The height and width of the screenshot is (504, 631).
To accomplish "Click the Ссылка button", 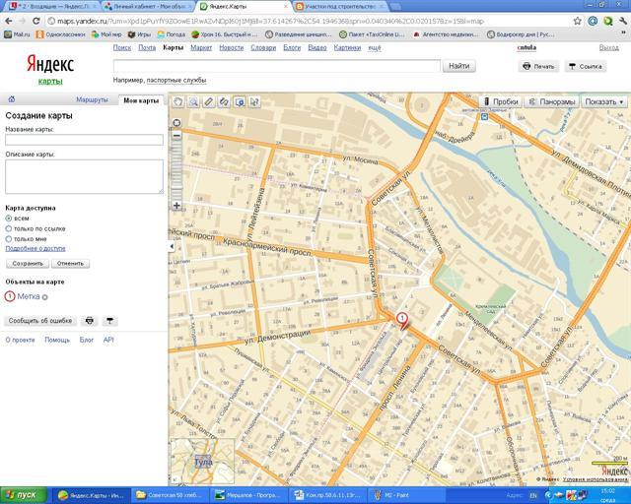I will coord(586,66).
